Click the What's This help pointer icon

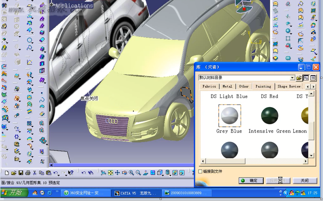click(x=71, y=173)
